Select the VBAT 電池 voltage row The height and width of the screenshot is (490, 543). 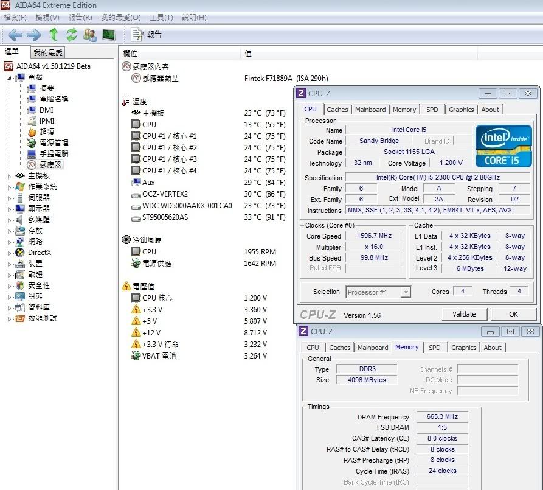(199, 356)
